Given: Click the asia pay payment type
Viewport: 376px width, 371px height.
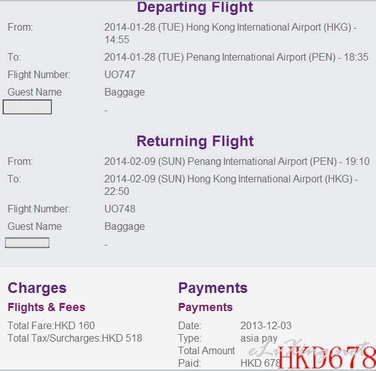Looking at the screenshot, I should pyautogui.click(x=259, y=339).
